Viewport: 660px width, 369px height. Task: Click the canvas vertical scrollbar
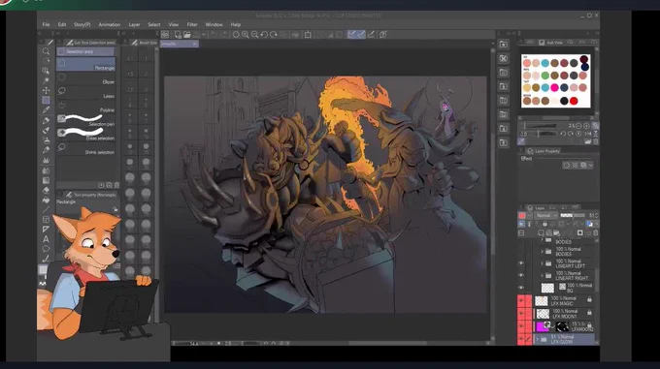(x=492, y=193)
